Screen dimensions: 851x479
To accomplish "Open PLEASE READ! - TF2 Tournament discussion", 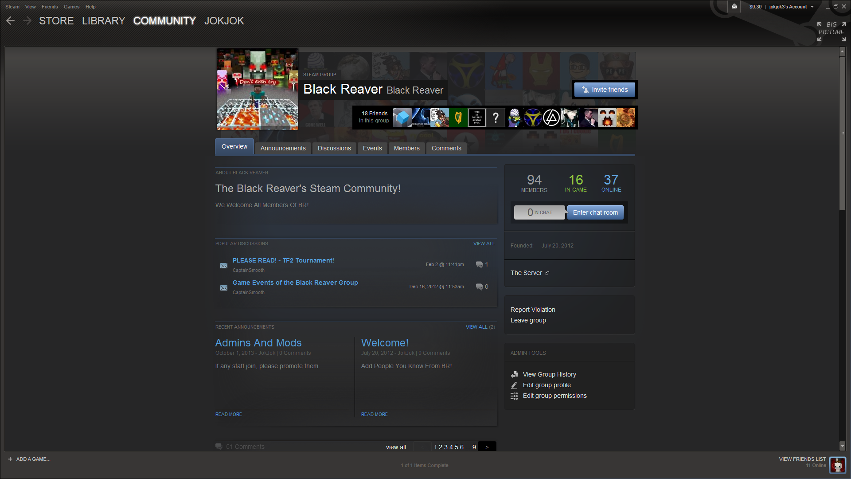I will coord(283,260).
